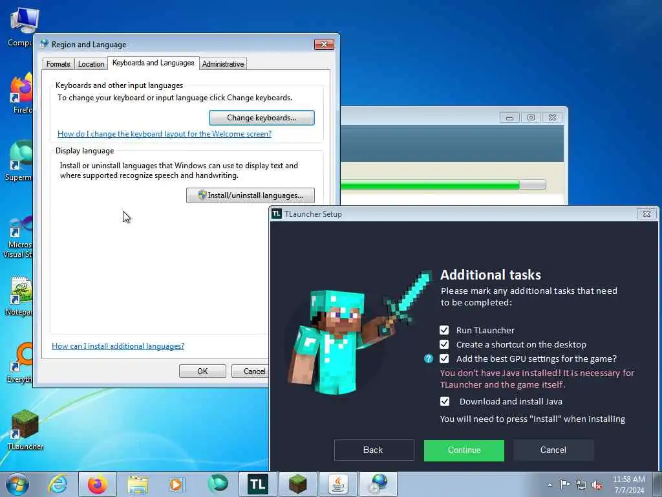
Task: Maximize the background installer window
Action: 531,118
